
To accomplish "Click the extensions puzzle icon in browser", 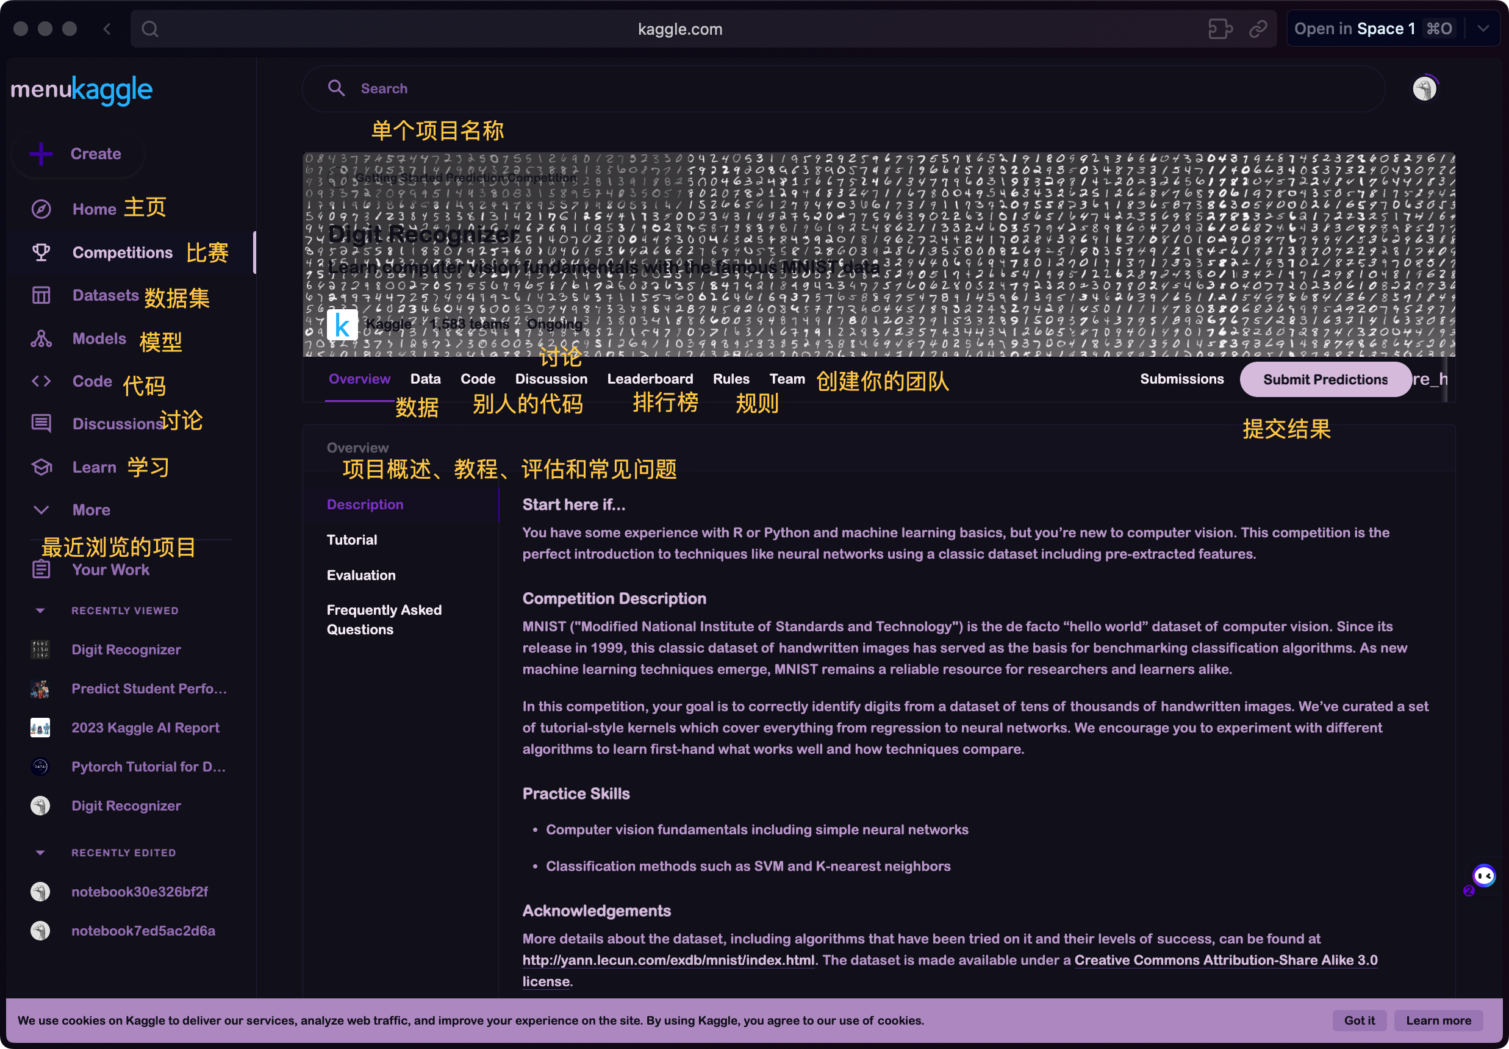I will [x=1220, y=29].
